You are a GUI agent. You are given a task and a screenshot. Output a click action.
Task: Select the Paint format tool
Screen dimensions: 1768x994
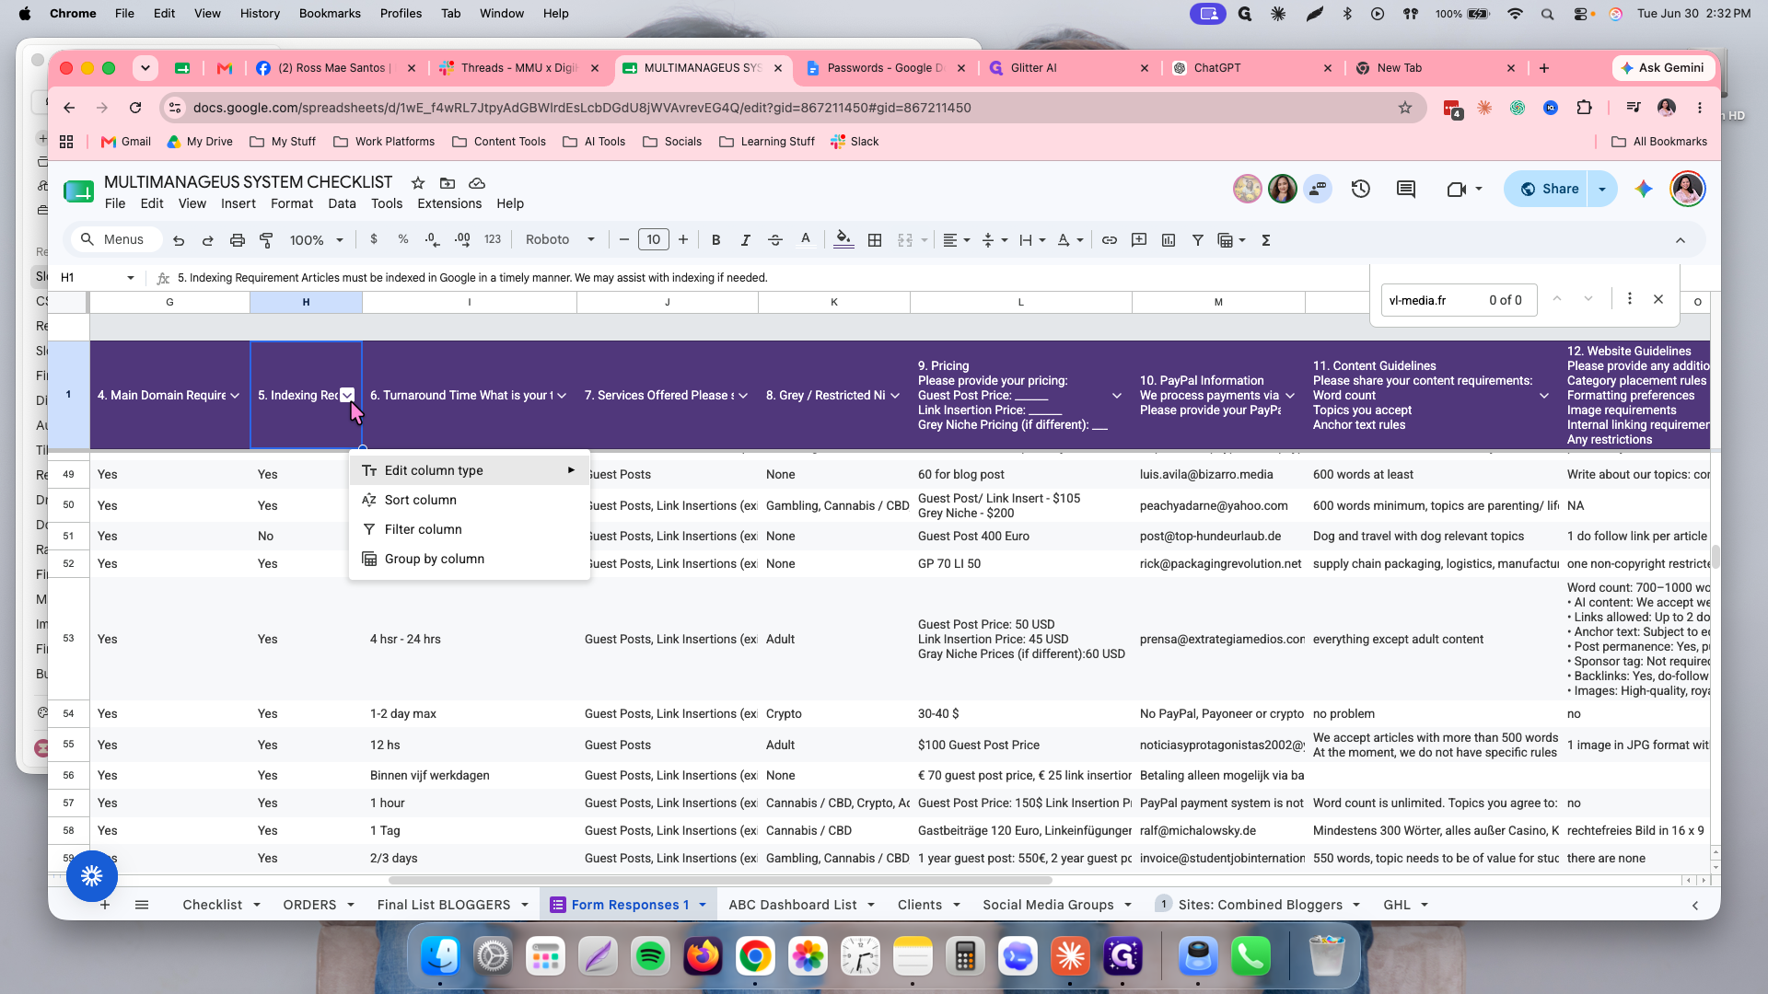pos(267,240)
